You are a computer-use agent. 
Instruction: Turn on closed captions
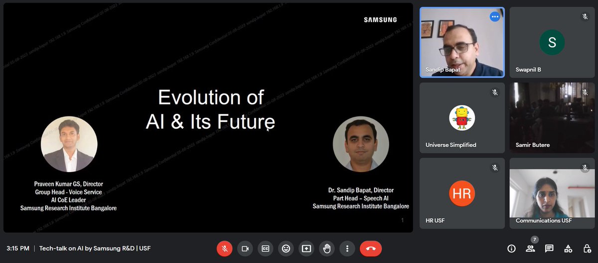[x=266, y=248]
